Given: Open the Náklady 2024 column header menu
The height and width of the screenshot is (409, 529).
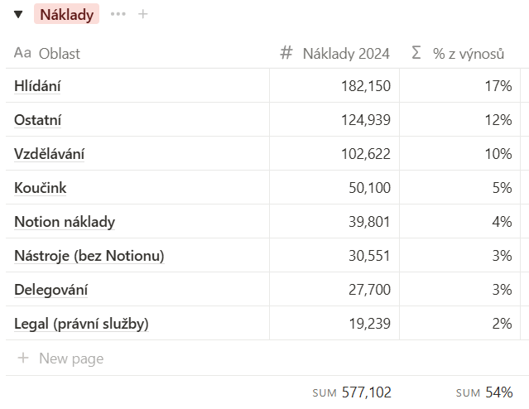Looking at the screenshot, I should point(346,53).
